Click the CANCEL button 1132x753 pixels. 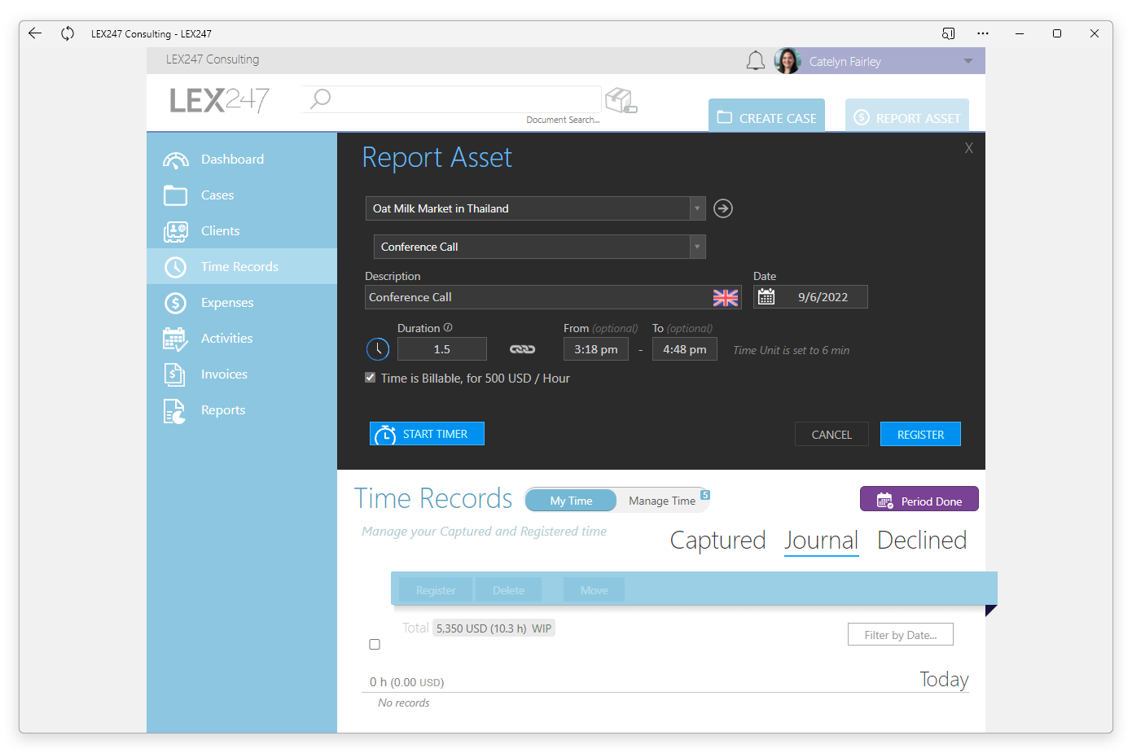point(831,434)
